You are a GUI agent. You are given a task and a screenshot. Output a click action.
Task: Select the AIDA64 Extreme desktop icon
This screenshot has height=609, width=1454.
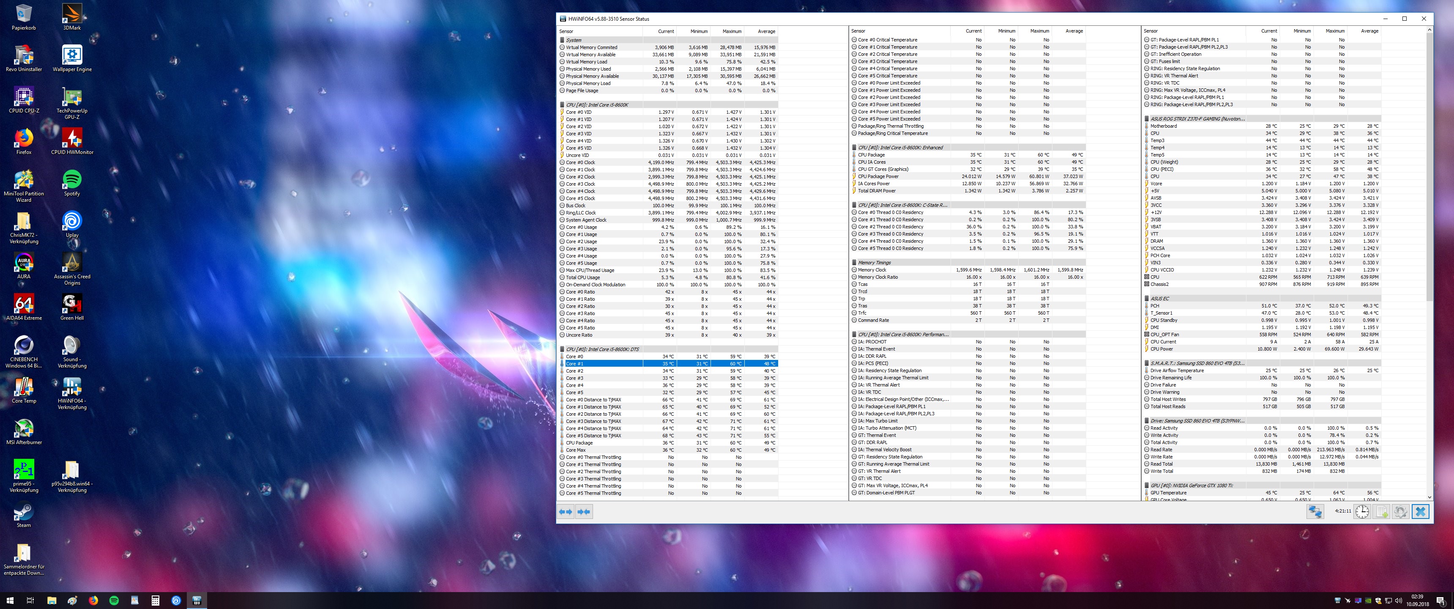[x=24, y=307]
